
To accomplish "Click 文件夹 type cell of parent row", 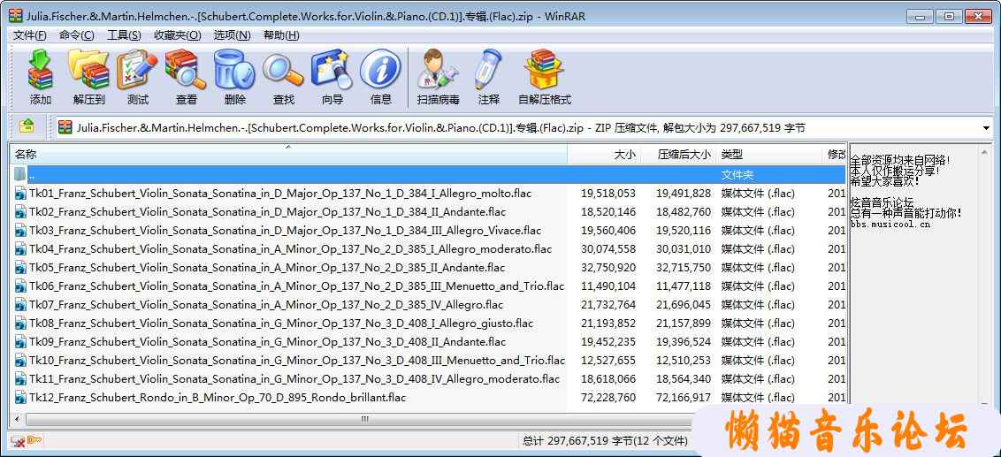I will click(737, 174).
